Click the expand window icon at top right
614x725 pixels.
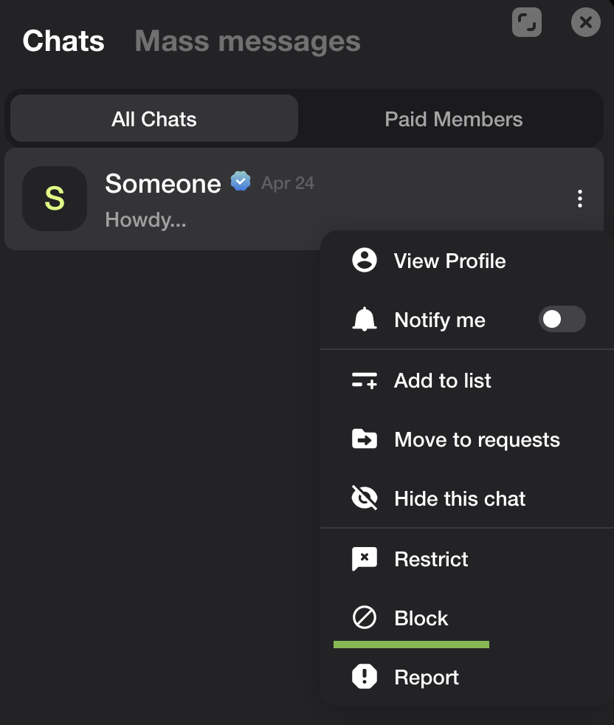tap(527, 22)
